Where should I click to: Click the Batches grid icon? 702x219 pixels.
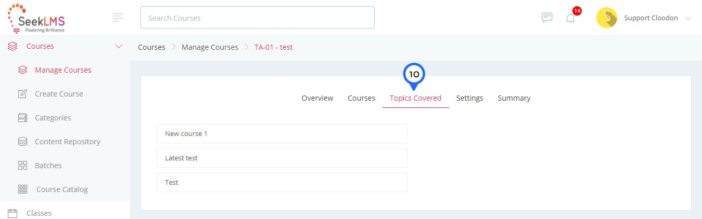click(x=22, y=166)
